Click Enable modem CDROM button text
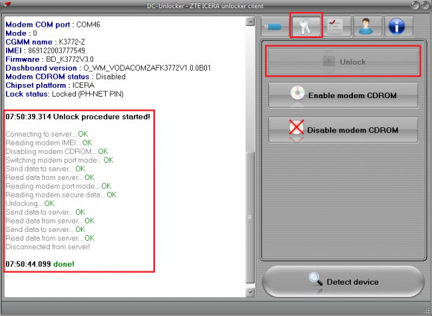The height and width of the screenshot is (316, 432). click(x=352, y=95)
